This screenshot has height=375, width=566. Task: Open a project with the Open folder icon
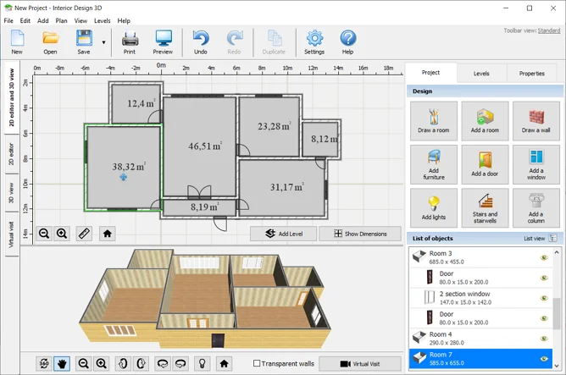coord(50,41)
